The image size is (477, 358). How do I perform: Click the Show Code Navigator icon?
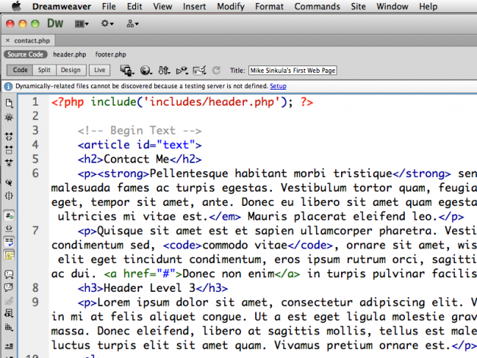pyautogui.click(x=9, y=118)
